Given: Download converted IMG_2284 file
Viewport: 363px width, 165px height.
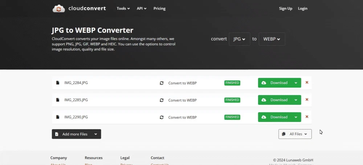Looking at the screenshot, I should (x=274, y=83).
